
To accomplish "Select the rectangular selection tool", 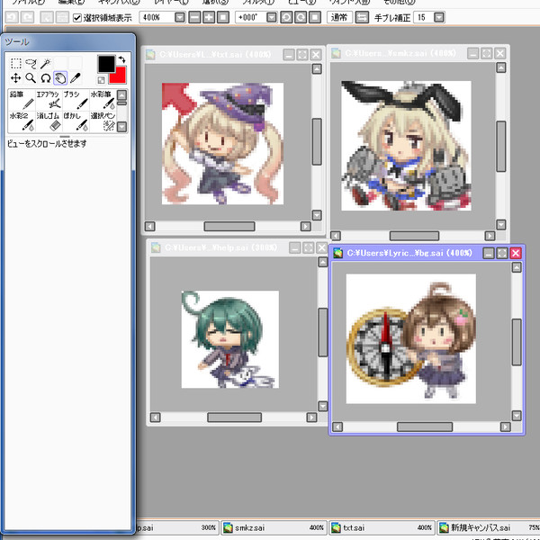I will coord(16,62).
